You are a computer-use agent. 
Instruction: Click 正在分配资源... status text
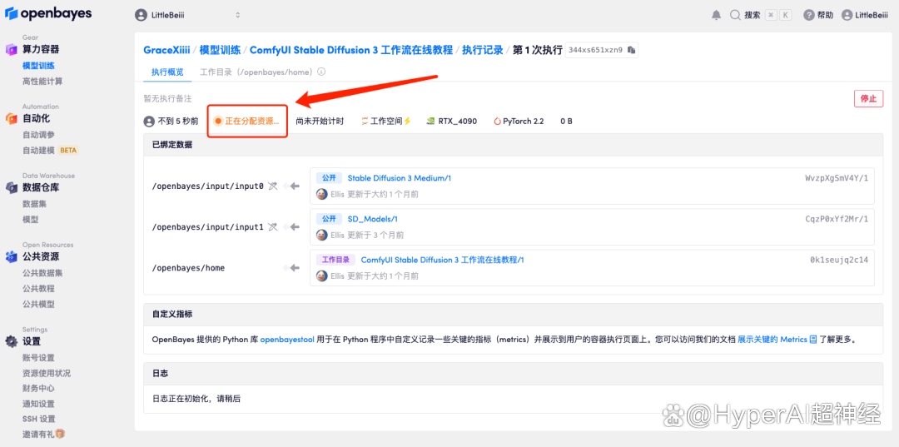[x=252, y=122]
